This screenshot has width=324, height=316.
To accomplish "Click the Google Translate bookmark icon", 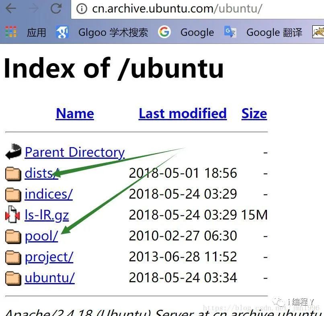I will tap(230, 32).
